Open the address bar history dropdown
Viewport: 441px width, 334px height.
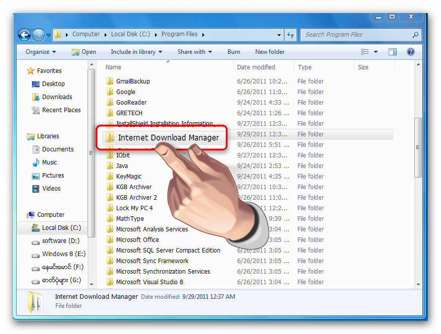(x=279, y=35)
